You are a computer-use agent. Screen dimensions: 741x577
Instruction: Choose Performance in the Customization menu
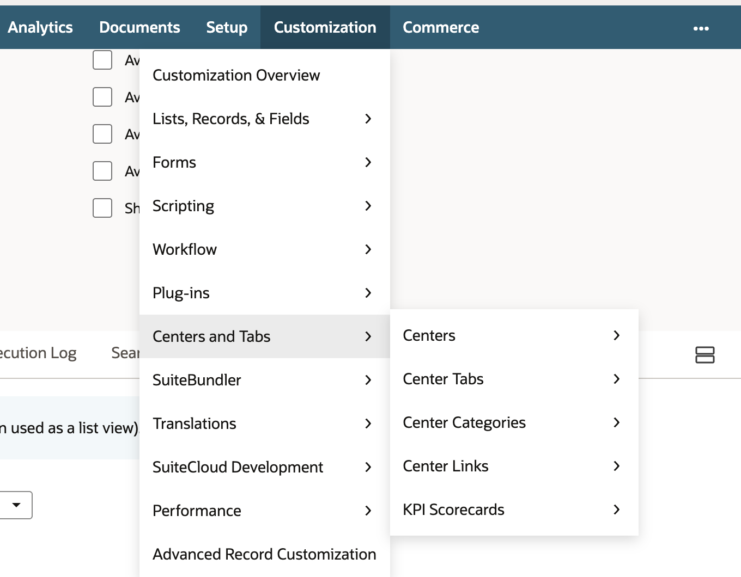coord(265,511)
